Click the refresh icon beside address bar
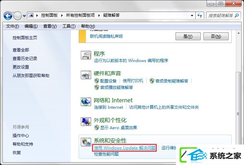Screen dimensions: 244x165 tap(200, 15)
